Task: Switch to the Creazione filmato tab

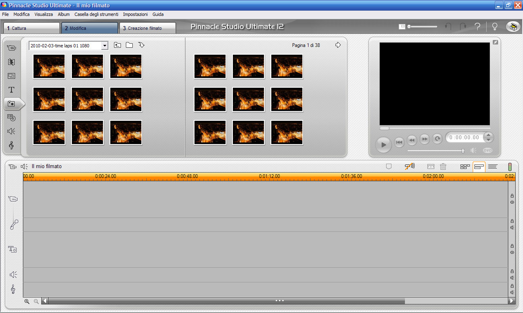Action: pyautogui.click(x=148, y=28)
